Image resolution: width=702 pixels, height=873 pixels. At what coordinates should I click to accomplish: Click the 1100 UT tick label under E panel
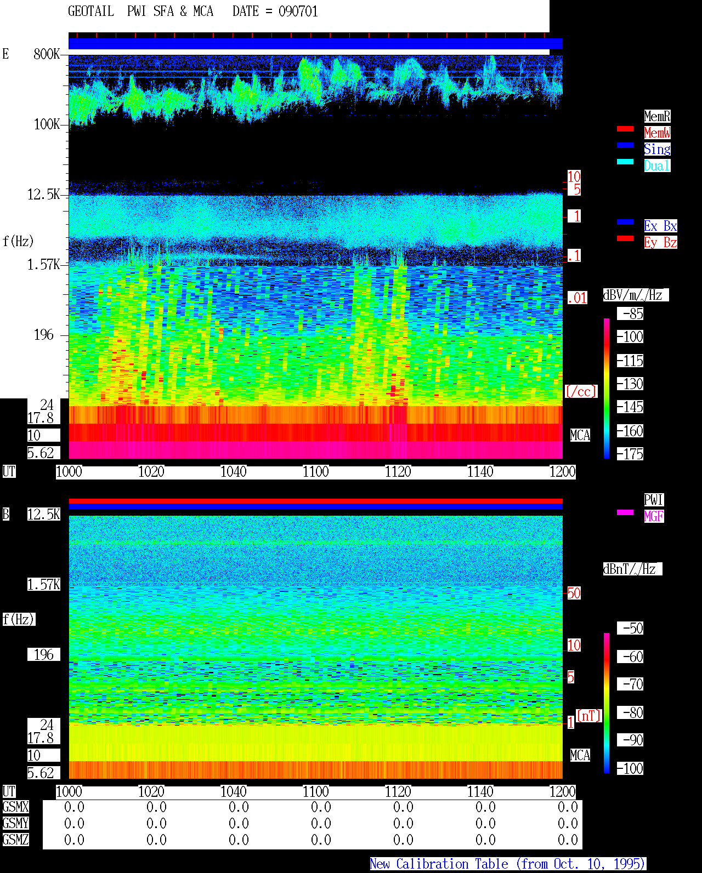[315, 472]
